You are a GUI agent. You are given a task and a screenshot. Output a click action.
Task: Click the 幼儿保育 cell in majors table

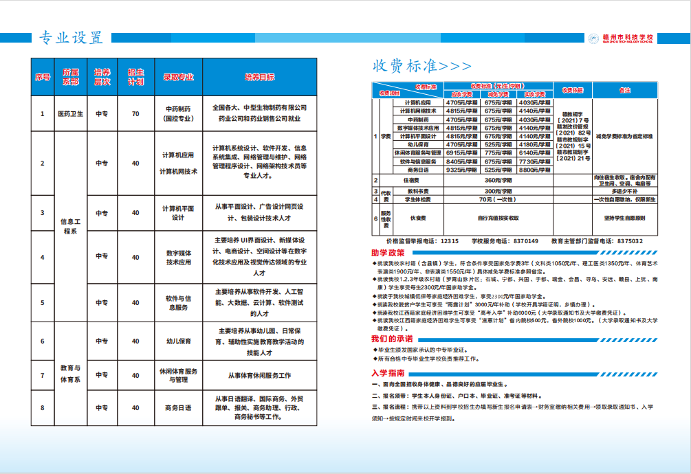(x=179, y=341)
